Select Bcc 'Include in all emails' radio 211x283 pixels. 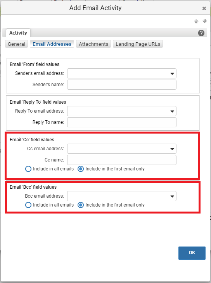click(x=28, y=205)
